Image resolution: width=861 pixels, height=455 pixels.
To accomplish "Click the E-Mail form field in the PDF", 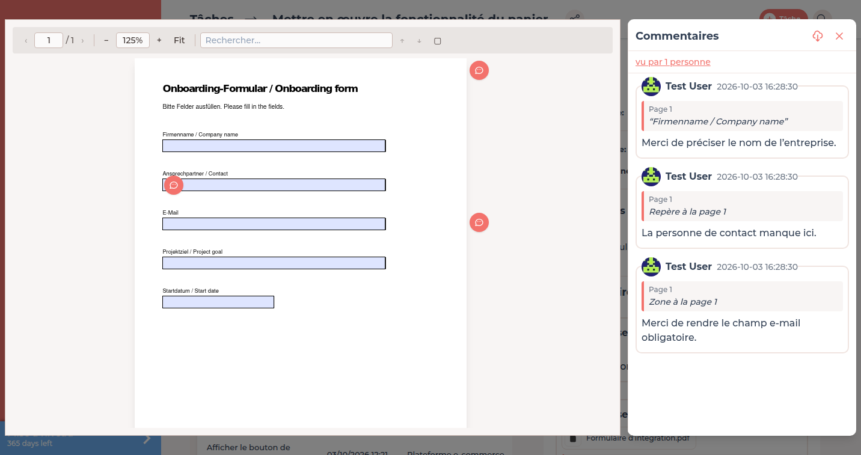I will 274,224.
